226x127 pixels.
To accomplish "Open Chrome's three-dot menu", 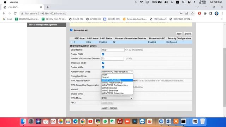I will (x=222, y=13).
